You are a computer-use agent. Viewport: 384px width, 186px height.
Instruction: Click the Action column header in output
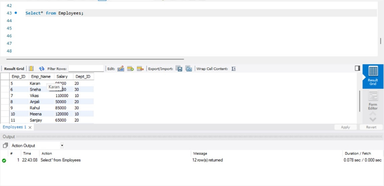tap(47, 153)
